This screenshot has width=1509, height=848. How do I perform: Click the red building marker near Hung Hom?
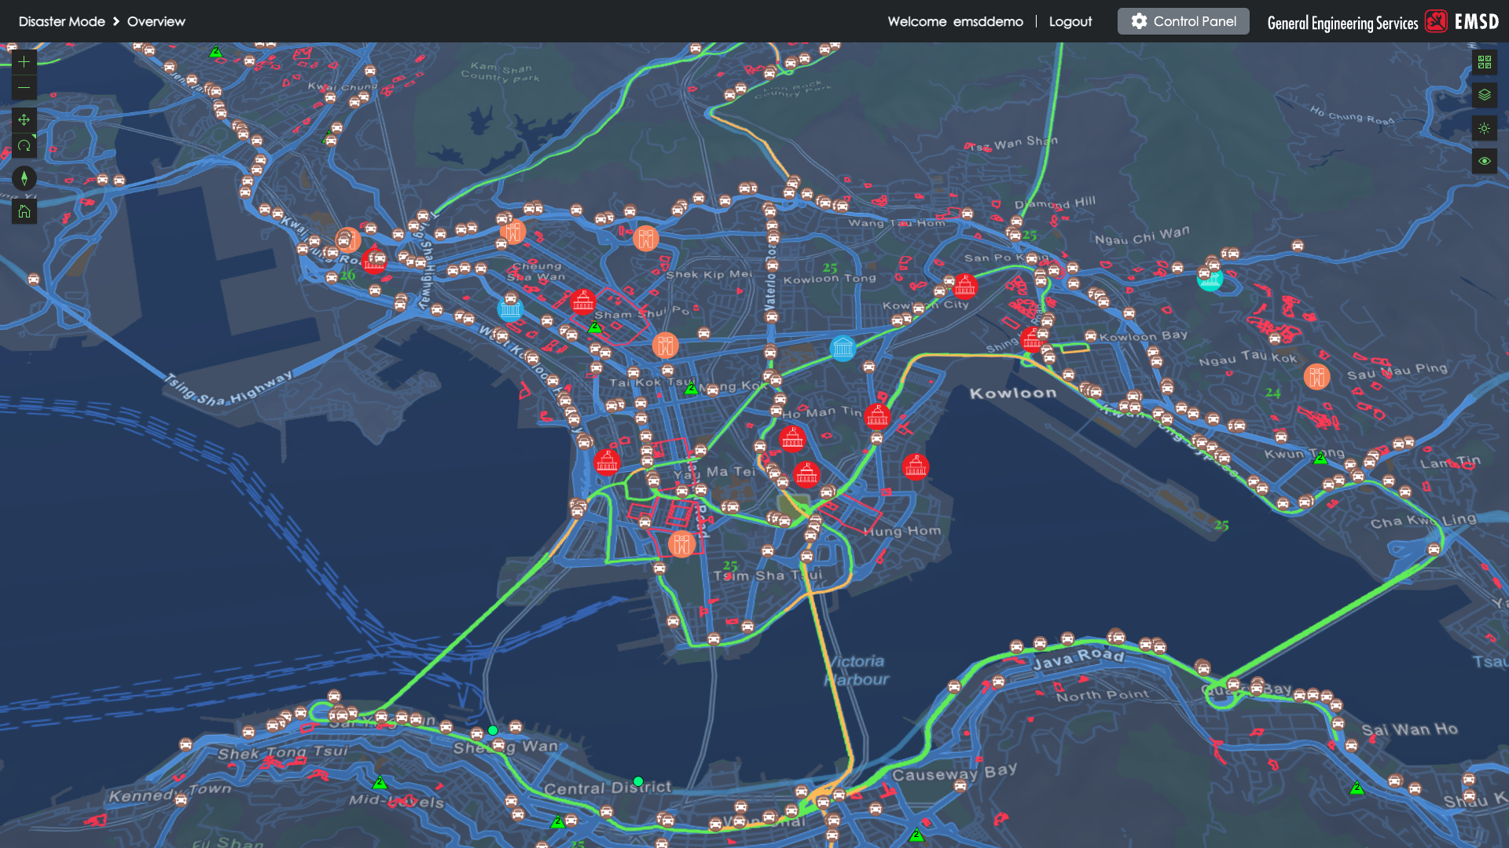pos(915,467)
